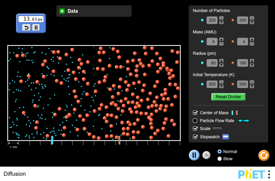Uncheck the Scale checkbox

pyautogui.click(x=195, y=129)
